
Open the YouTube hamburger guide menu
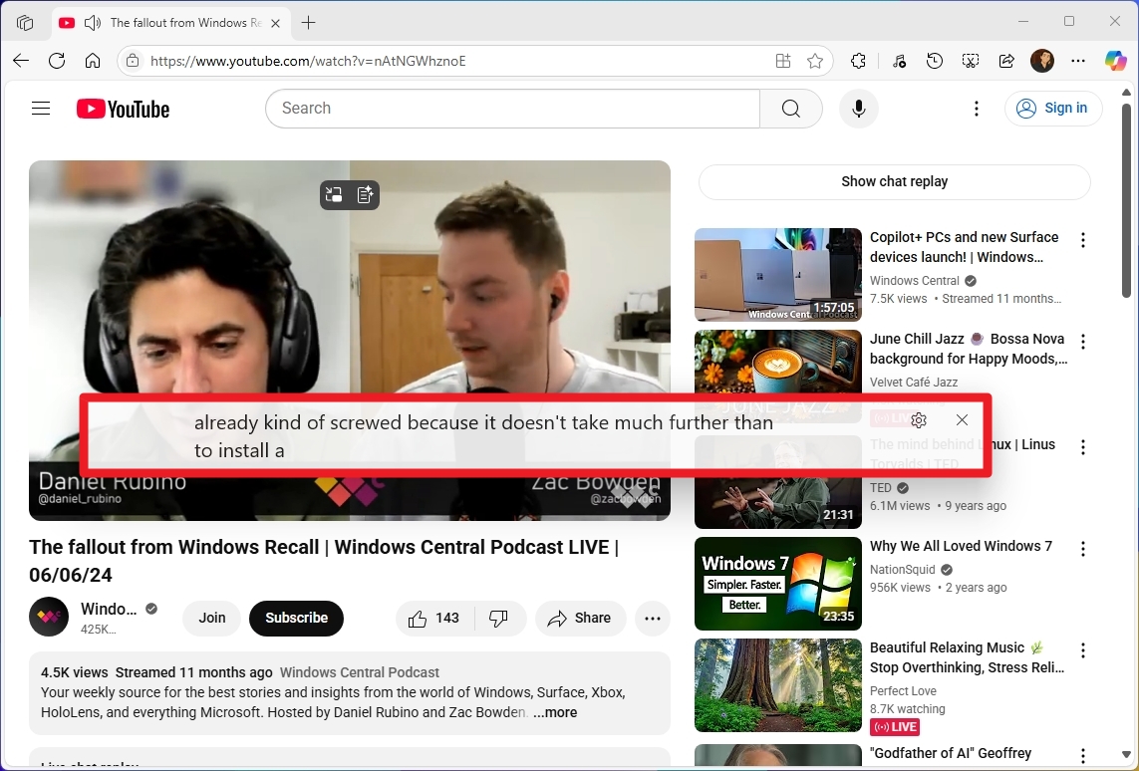coord(40,108)
